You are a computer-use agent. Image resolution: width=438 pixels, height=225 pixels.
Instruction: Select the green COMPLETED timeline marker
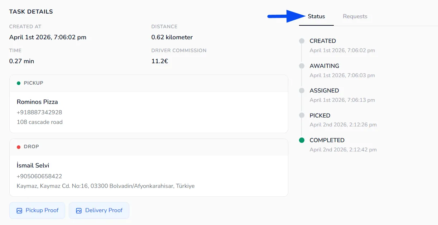[x=302, y=140]
